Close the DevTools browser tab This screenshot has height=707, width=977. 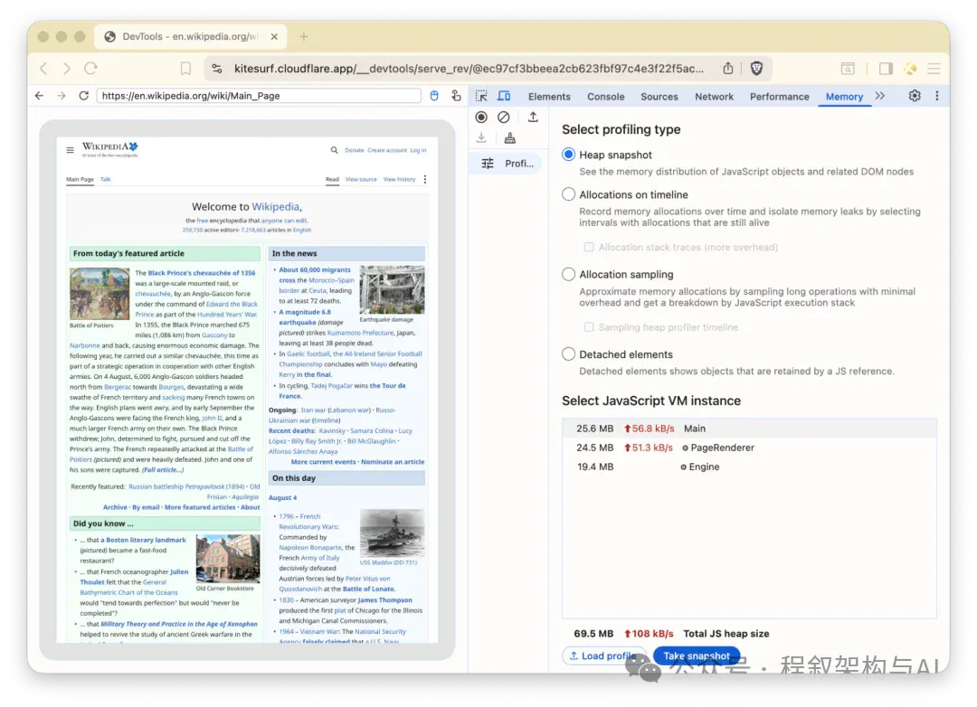tap(274, 37)
